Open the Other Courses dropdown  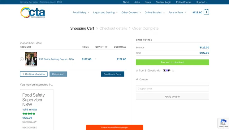tap(131, 13)
